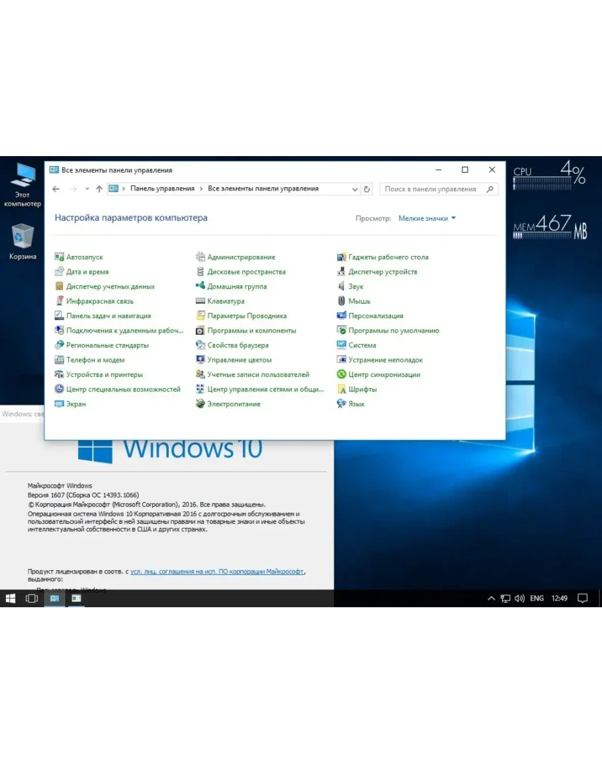602x764 pixels.
Task: Select Все элементы панели управления breadcrumb
Action: coord(263,189)
